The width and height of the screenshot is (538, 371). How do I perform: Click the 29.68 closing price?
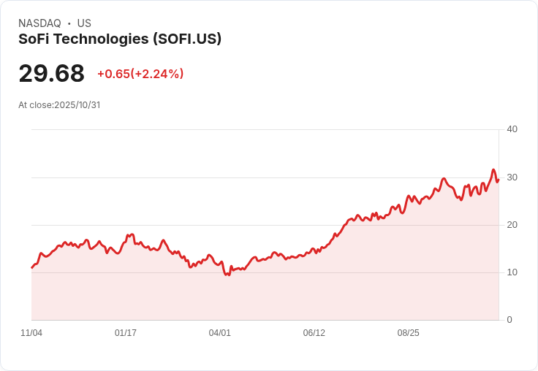tap(51, 73)
